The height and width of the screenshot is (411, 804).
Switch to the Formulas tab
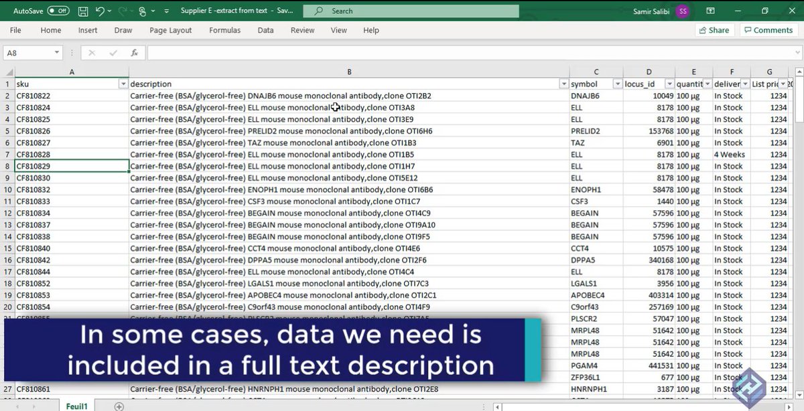(x=225, y=30)
